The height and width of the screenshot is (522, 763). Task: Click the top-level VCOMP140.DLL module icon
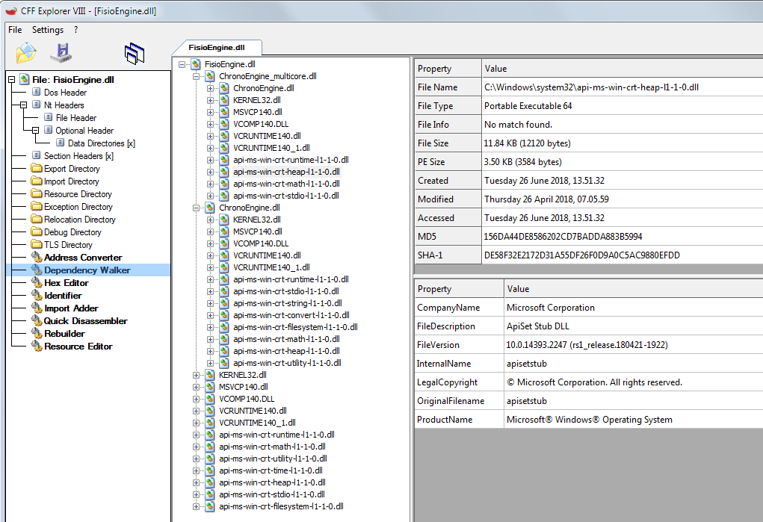click(209, 399)
